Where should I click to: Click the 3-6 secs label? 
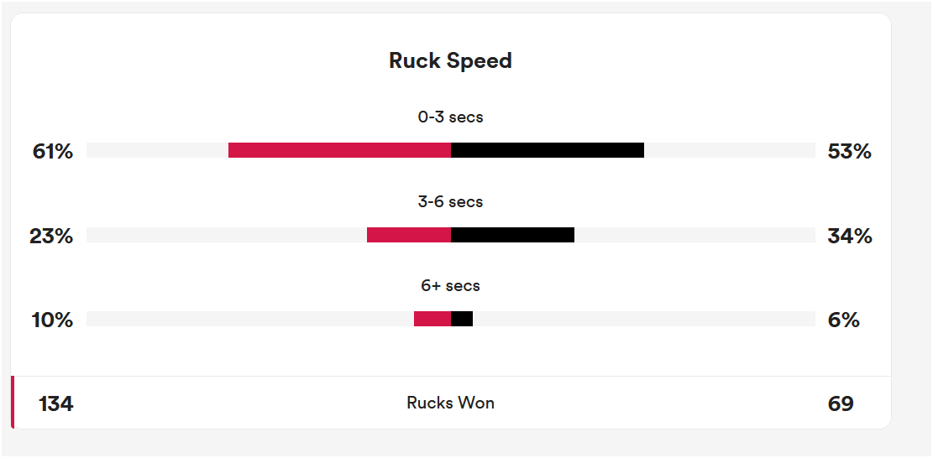[450, 202]
